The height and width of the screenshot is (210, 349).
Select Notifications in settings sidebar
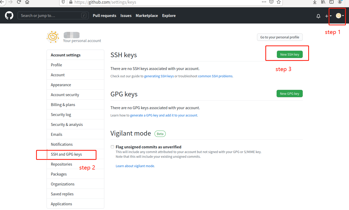pyautogui.click(x=75, y=144)
